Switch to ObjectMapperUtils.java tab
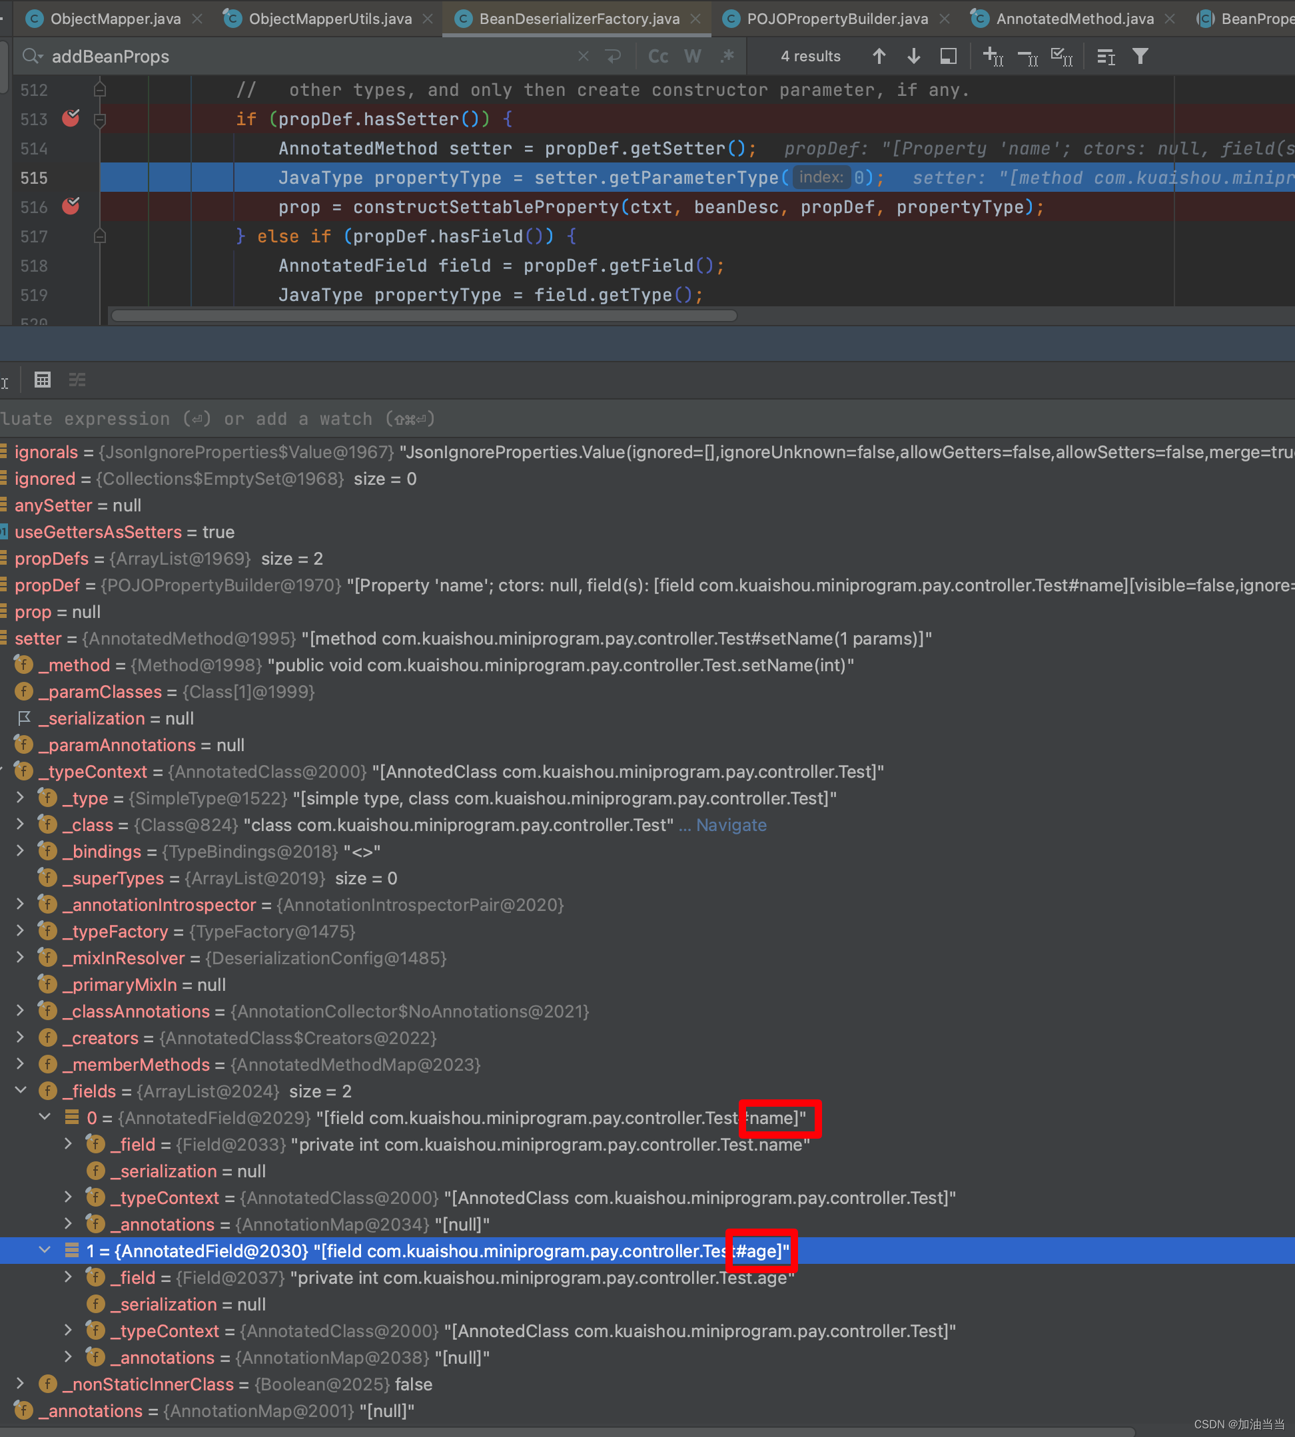 [x=330, y=19]
